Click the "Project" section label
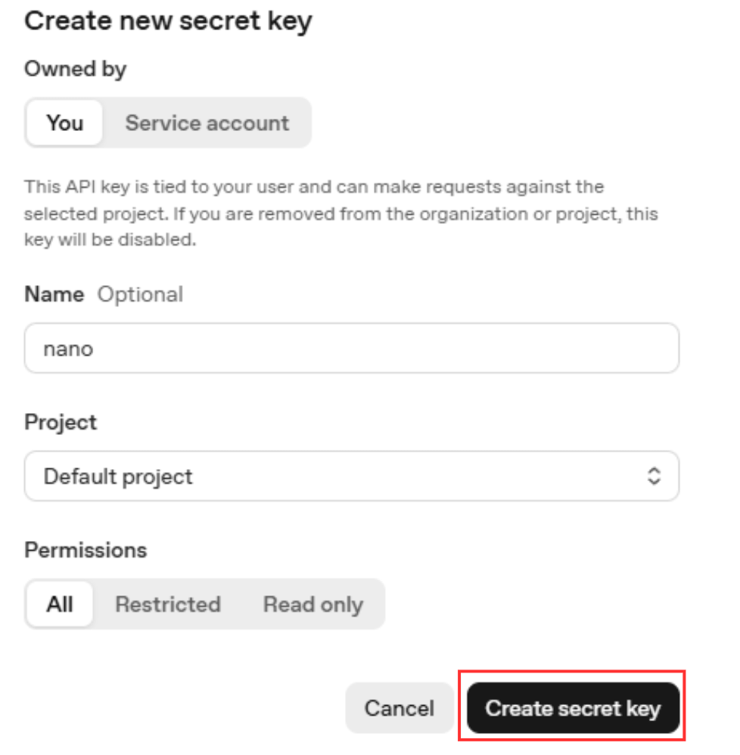740x755 pixels. (61, 421)
